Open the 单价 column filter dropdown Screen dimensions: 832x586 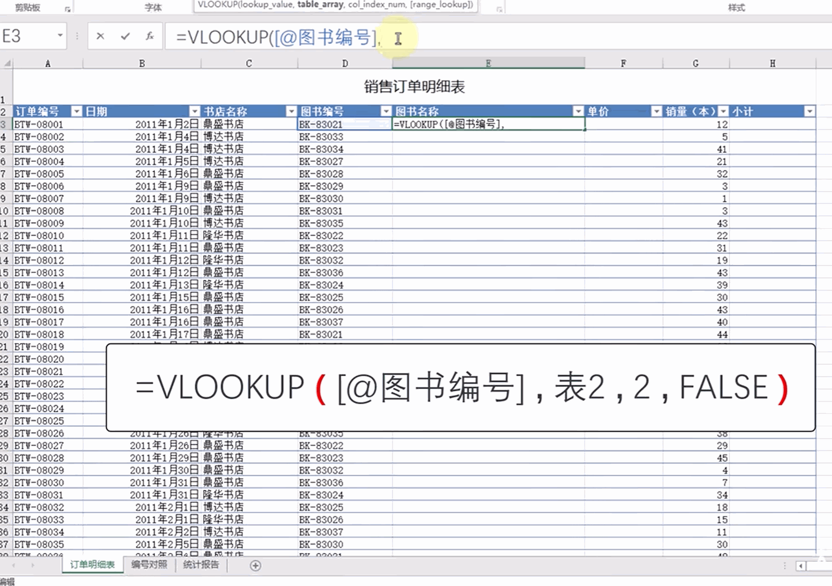(657, 111)
